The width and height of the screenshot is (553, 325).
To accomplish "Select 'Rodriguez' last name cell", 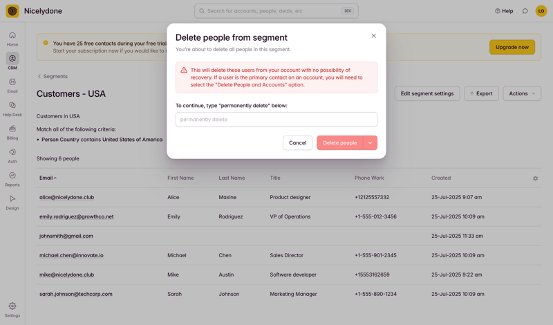I will (x=231, y=216).
